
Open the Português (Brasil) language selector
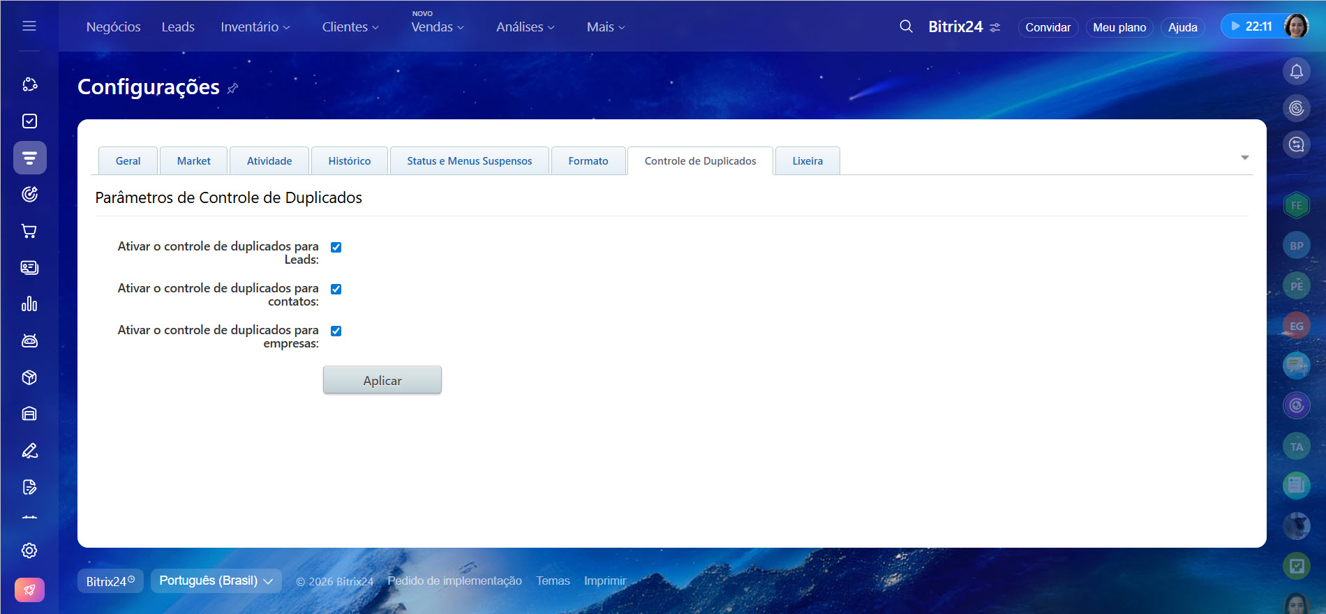coord(216,581)
